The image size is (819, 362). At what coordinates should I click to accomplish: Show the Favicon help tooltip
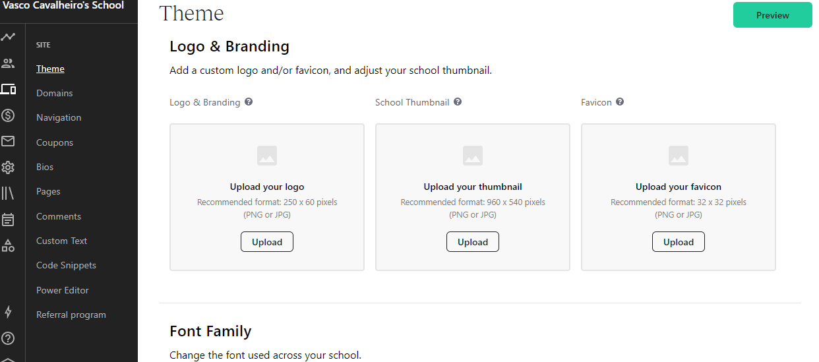point(620,102)
